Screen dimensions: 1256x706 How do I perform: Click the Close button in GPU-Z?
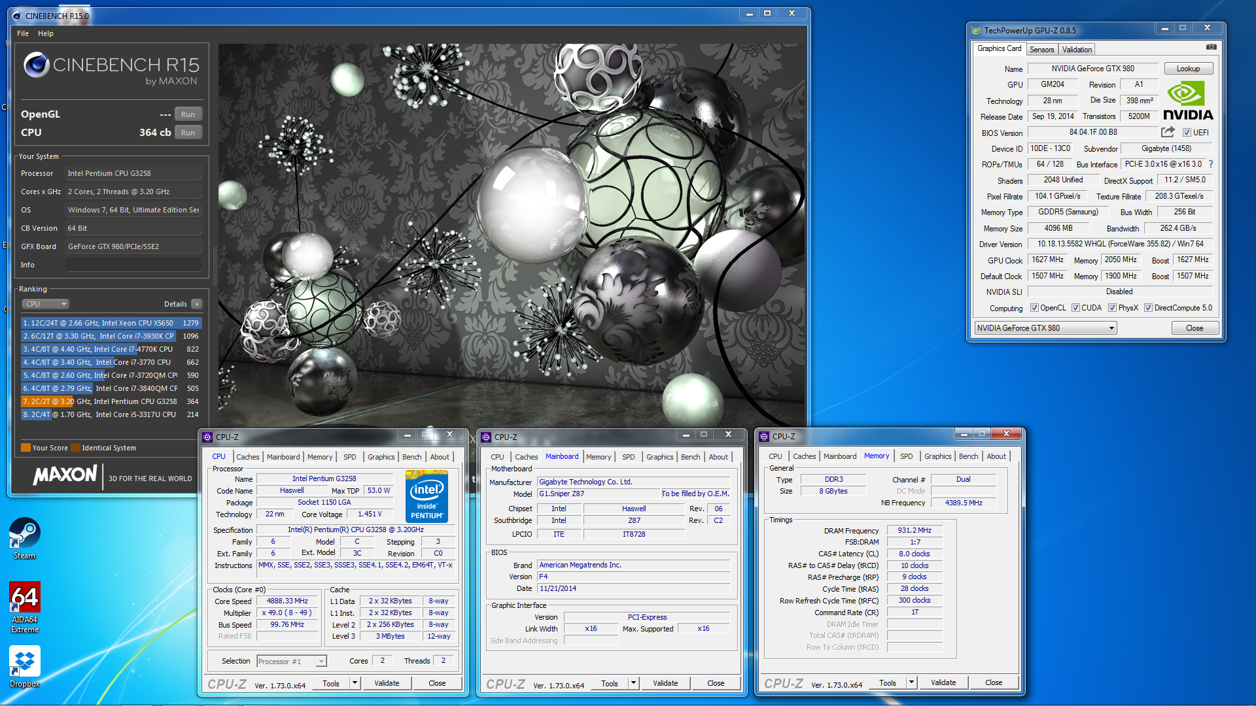(1195, 328)
